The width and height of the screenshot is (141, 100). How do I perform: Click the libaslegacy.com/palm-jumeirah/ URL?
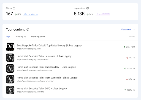(x=35, y=81)
